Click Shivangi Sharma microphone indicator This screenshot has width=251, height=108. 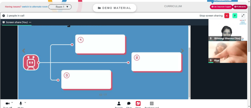[211, 38]
